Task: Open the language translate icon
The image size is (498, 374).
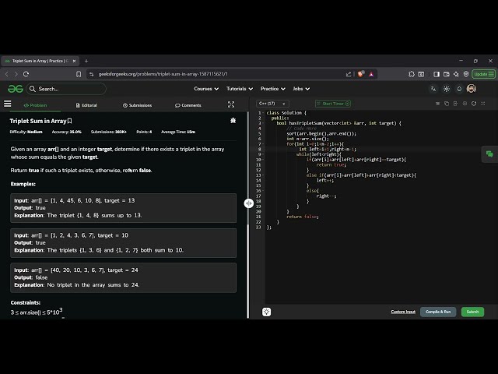Action: pos(433,89)
